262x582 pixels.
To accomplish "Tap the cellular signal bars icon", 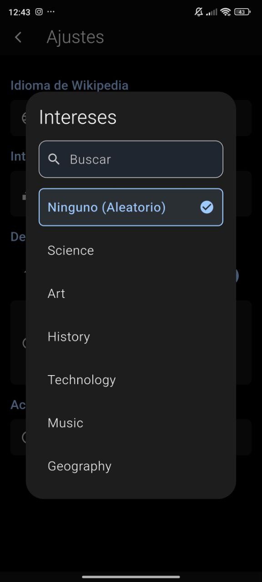I will coord(212,12).
